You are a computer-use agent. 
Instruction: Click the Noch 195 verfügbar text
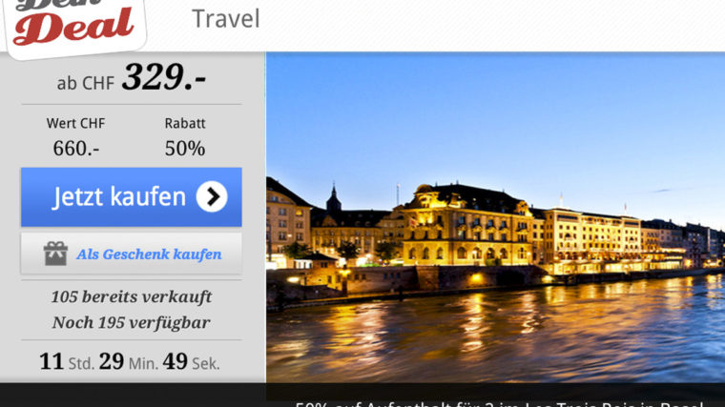coord(132,322)
